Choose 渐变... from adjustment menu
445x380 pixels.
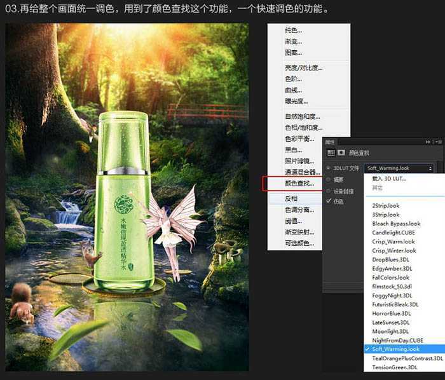coord(294,41)
